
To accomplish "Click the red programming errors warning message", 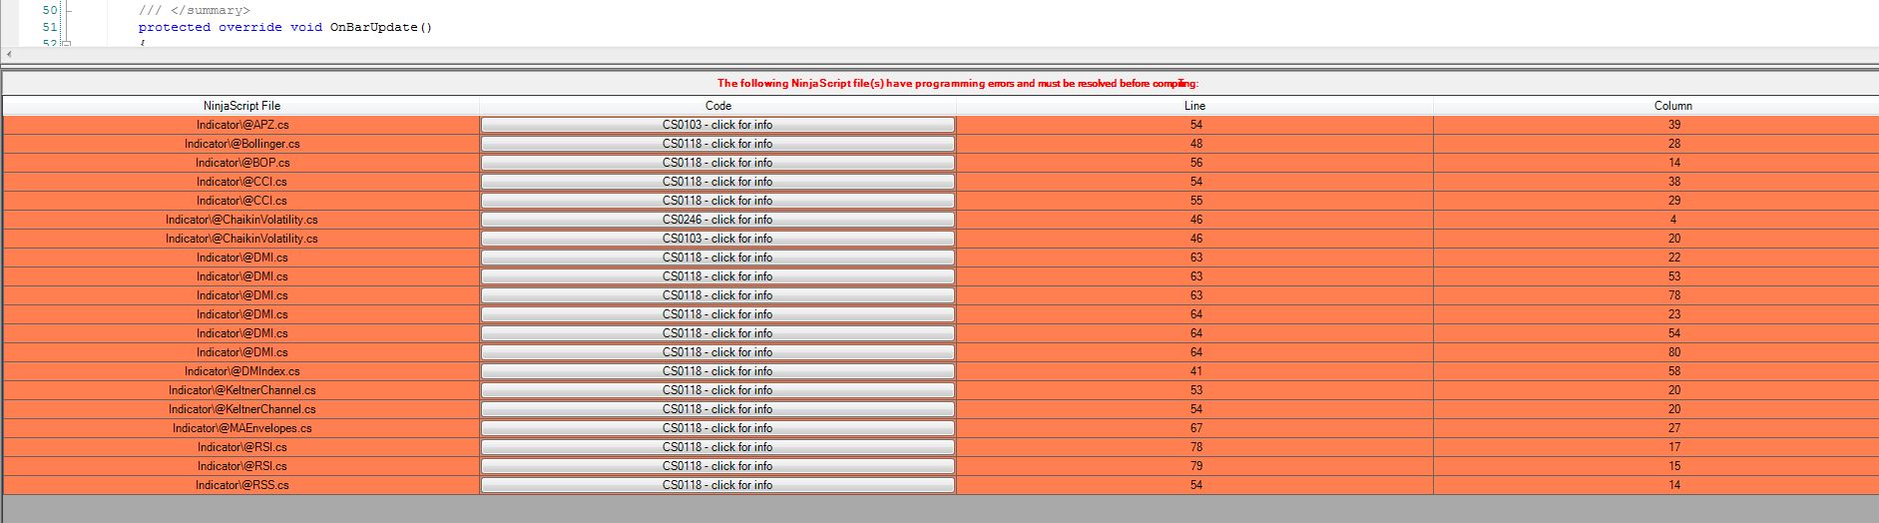I will coord(958,83).
